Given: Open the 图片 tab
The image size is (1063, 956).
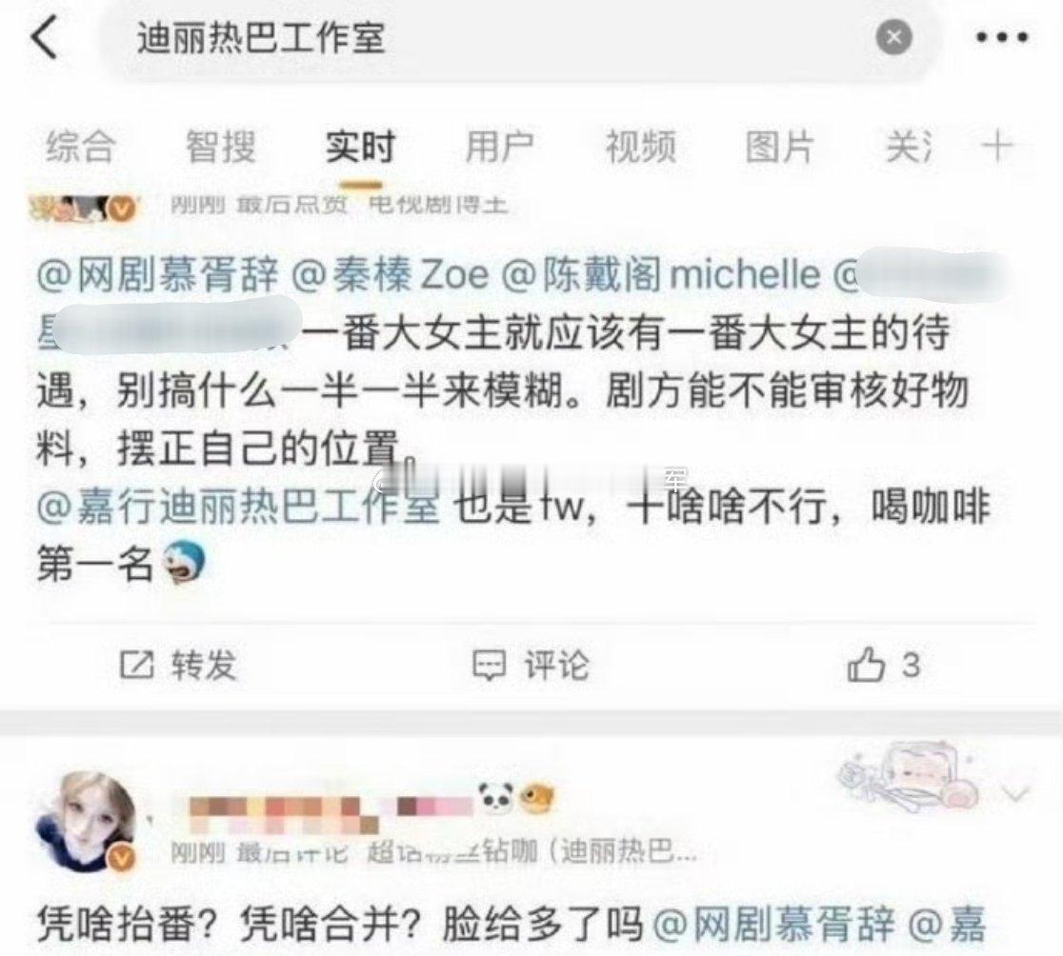Looking at the screenshot, I should [779, 147].
